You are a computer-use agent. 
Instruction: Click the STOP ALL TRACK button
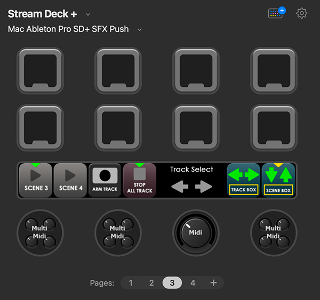140,180
